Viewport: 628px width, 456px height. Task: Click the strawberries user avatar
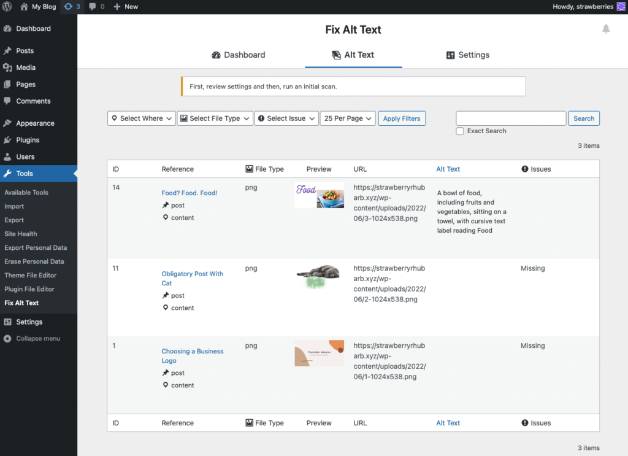point(621,7)
